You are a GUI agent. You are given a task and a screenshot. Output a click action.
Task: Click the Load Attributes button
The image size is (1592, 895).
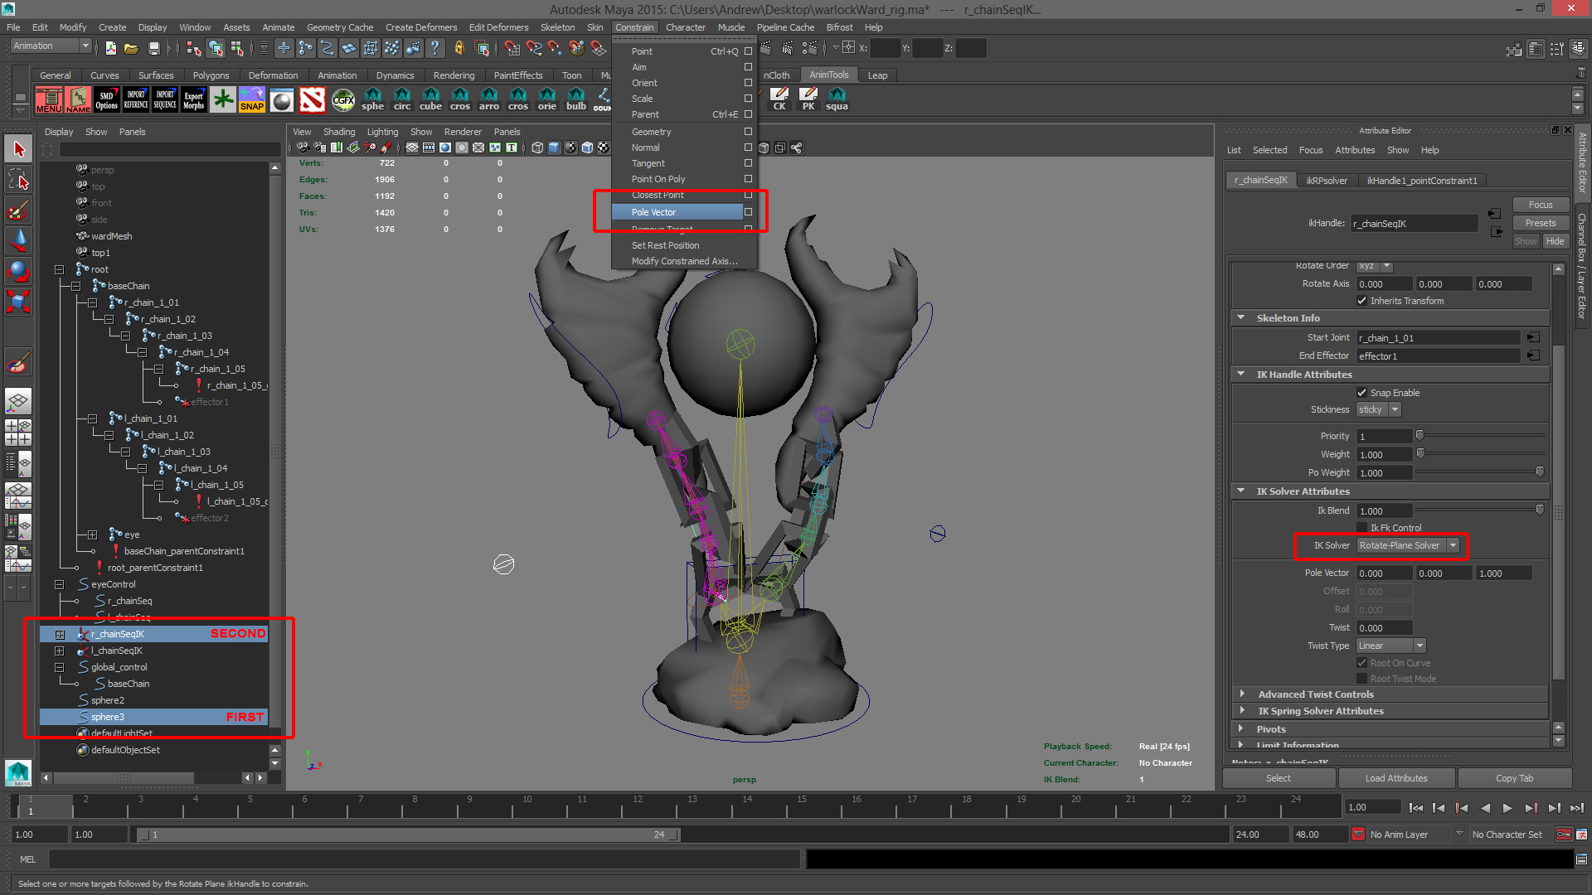coord(1395,778)
